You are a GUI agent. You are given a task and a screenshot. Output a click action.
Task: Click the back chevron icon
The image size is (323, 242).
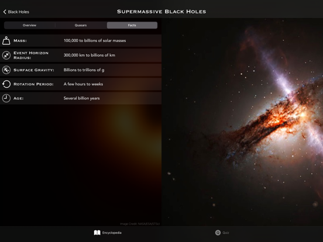[x=5, y=12]
